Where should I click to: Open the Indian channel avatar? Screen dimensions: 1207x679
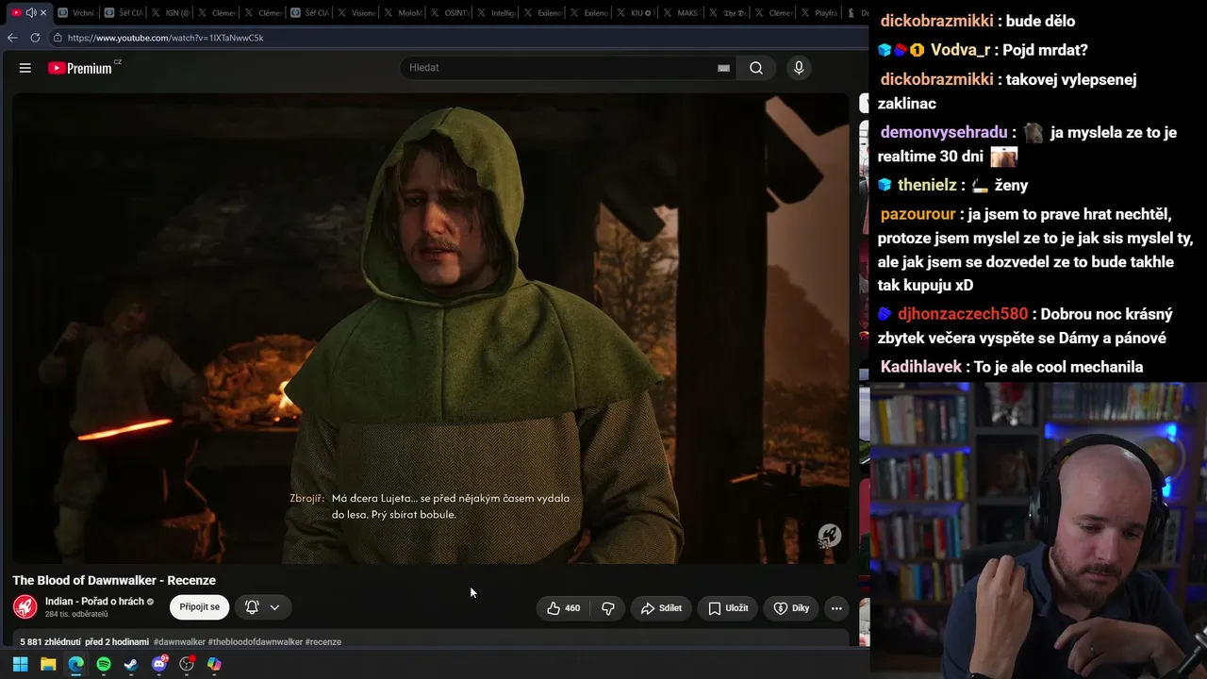[x=25, y=607]
